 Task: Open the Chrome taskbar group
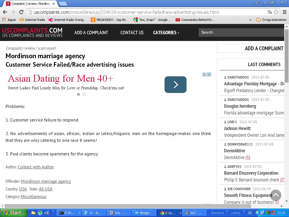click(x=170, y=213)
